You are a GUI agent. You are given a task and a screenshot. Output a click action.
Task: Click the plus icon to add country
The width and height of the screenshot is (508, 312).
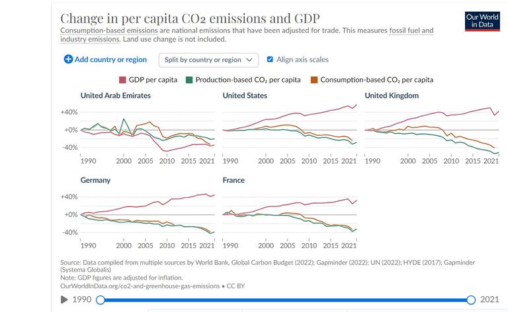point(68,59)
